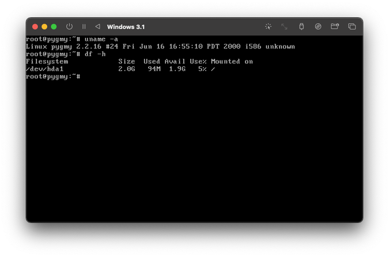The width and height of the screenshot is (389, 257).
Task: Open the drive image disc menu
Action: coord(318,27)
